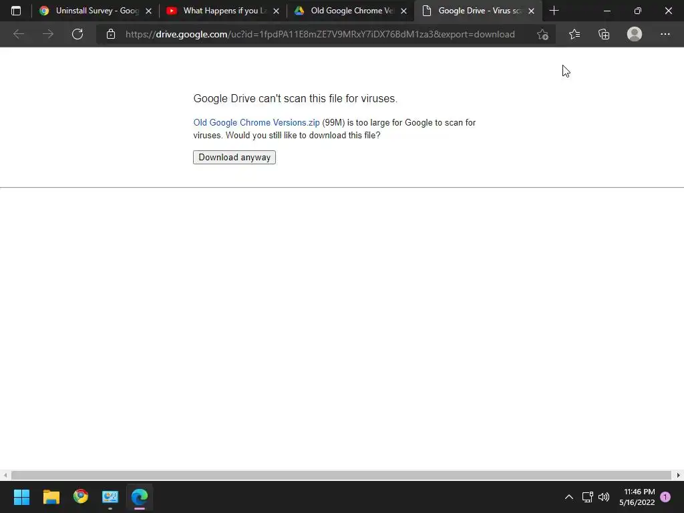Open the tab actions menu icon
The width and height of the screenshot is (684, 513).
(x=16, y=11)
